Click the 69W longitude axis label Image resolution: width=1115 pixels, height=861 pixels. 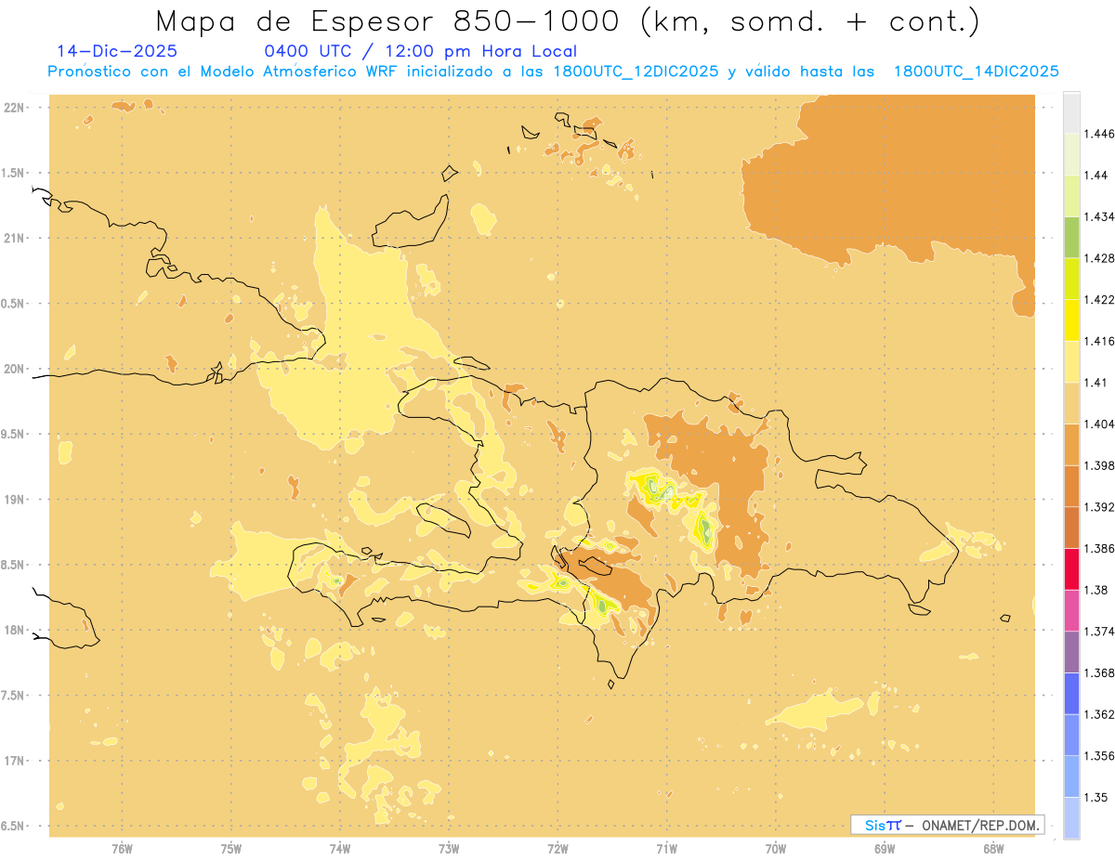point(885,849)
